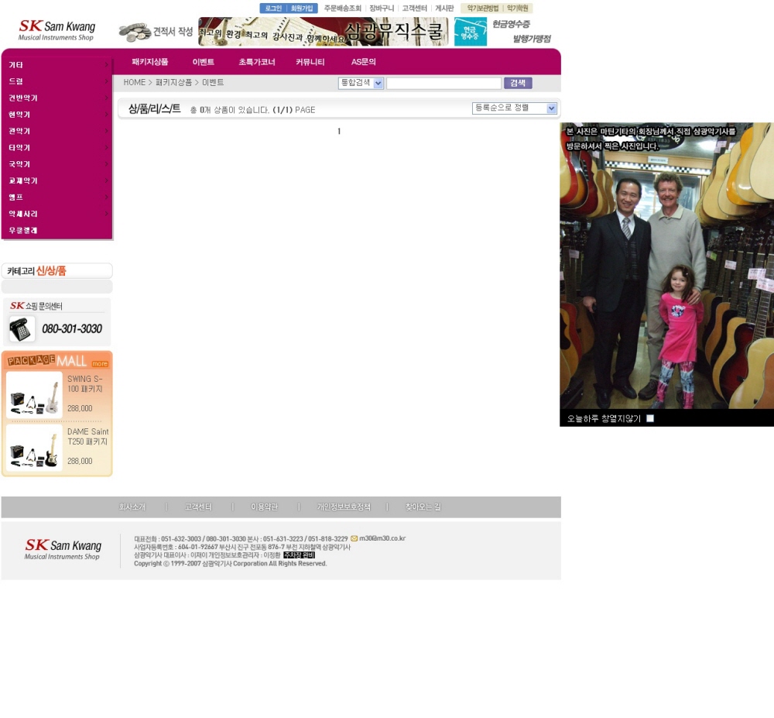The height and width of the screenshot is (718, 774).
Task: Open the 통합검색 search type dropdown
Action: click(x=361, y=83)
